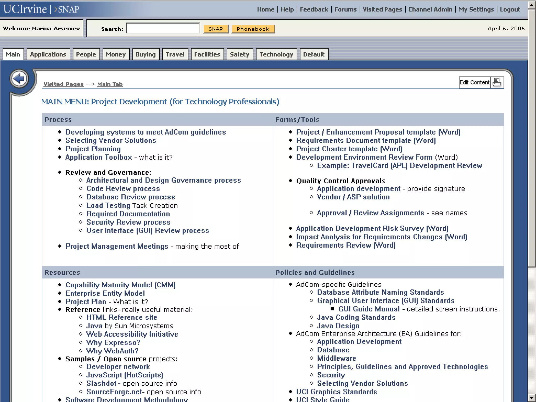Click the printer icon beside Edit Content
Image resolution: width=536 pixels, height=402 pixels.
coord(496,82)
